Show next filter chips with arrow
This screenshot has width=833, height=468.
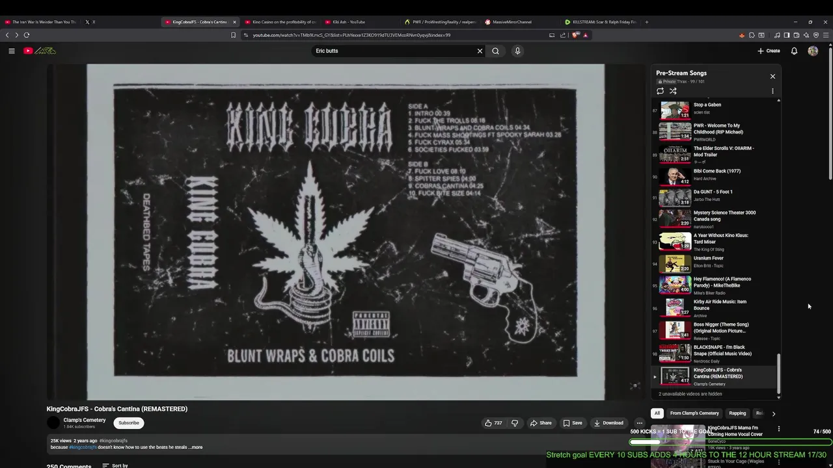point(773,413)
